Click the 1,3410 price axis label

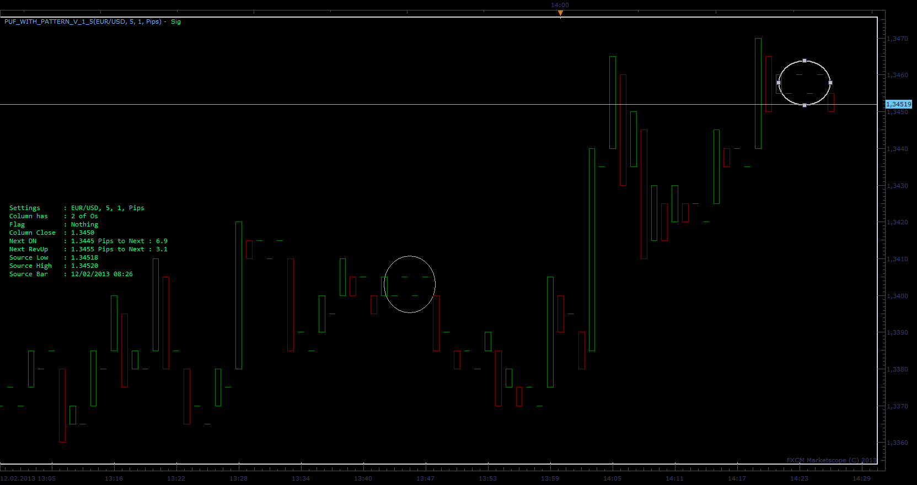[x=898, y=259]
